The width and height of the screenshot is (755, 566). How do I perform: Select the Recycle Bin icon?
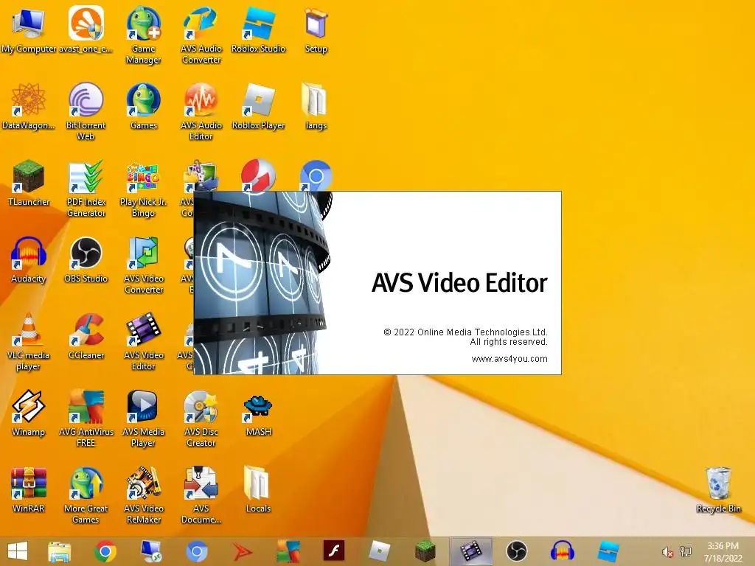pyautogui.click(x=718, y=490)
